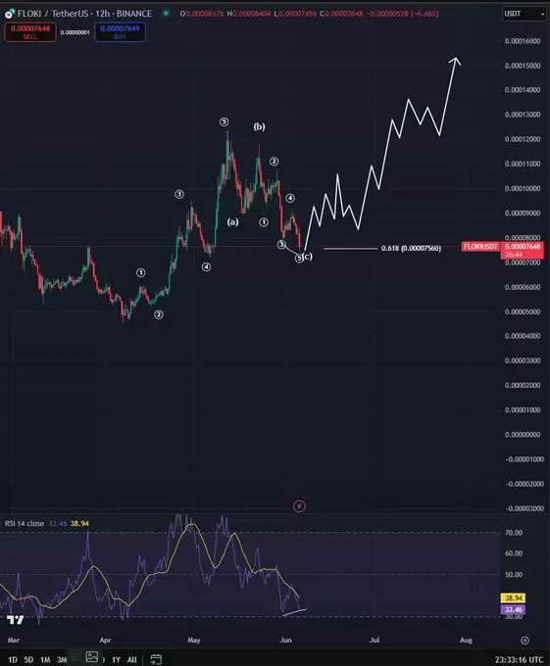Open the UTC timezone clock menu
The height and width of the screenshot is (666, 550).
(x=519, y=659)
